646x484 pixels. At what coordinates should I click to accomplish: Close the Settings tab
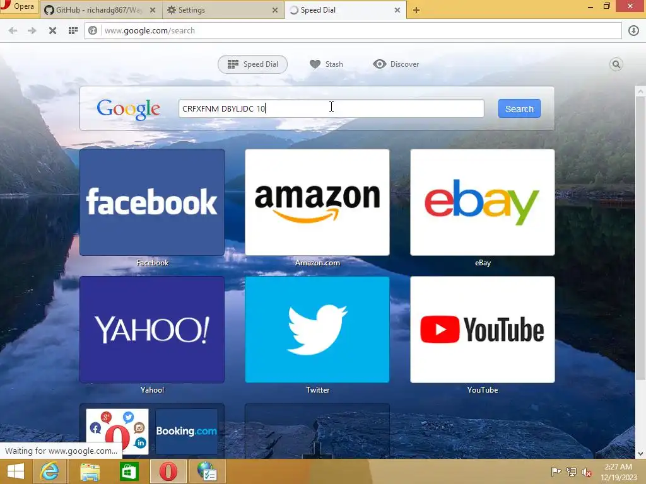click(x=275, y=10)
